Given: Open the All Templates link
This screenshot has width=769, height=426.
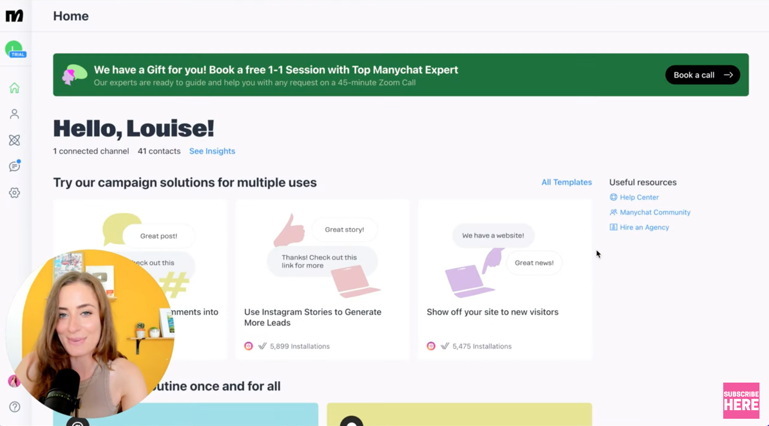Looking at the screenshot, I should click(x=567, y=182).
